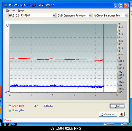Image resolution: width=132 pixels, height=131 pixels.
Task: Open the drive selection dropdown PX-760A
Action: (x=32, y=16)
